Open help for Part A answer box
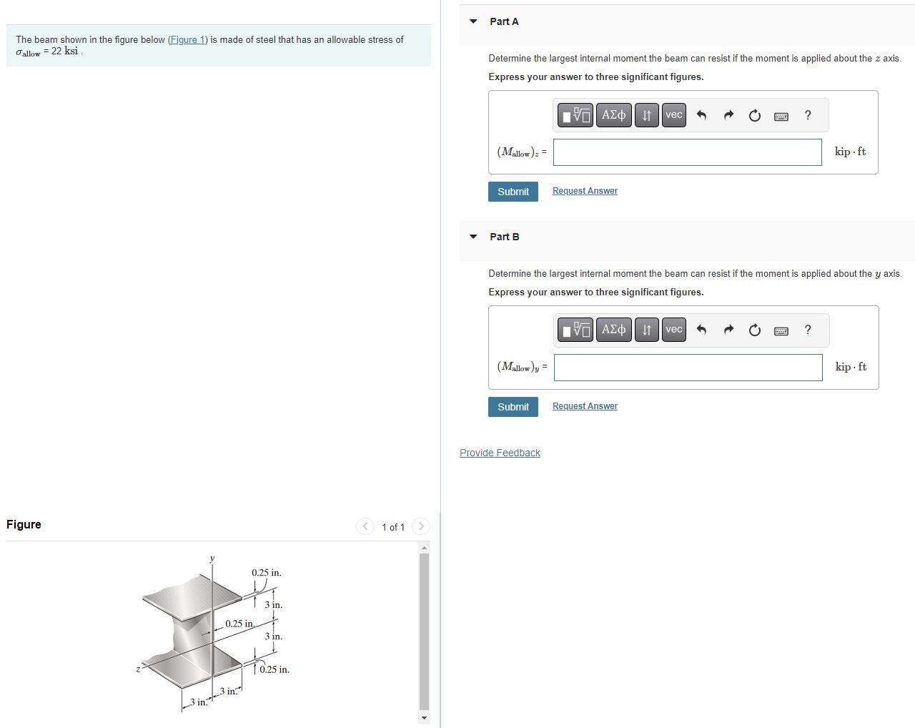Screen dimensions: 915x728 point(808,115)
